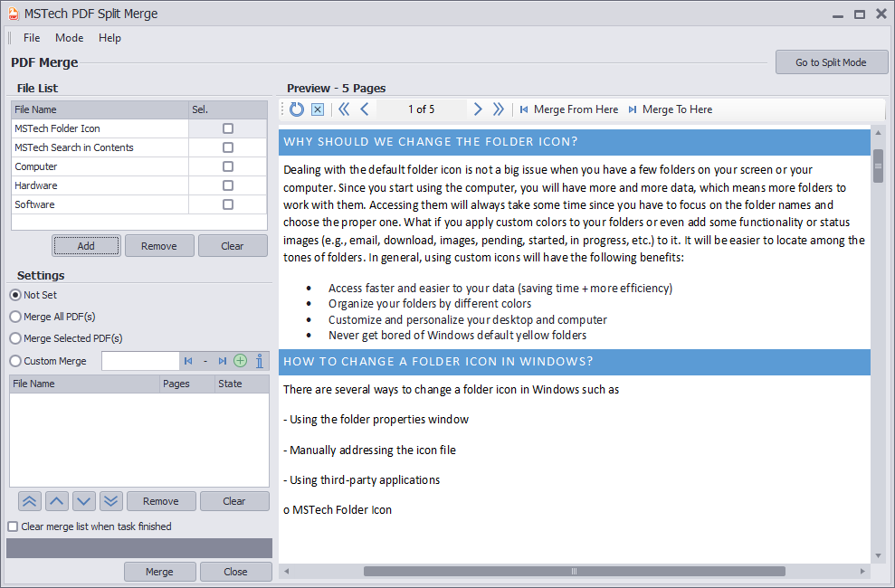Select the Hardware file row
Screen dimensions: 895x588
click(x=138, y=185)
